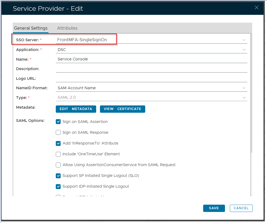
Task: Open the NameID Format dropdown
Action: [244, 88]
